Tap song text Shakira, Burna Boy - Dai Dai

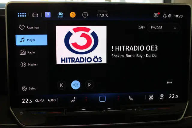click(x=134, y=56)
